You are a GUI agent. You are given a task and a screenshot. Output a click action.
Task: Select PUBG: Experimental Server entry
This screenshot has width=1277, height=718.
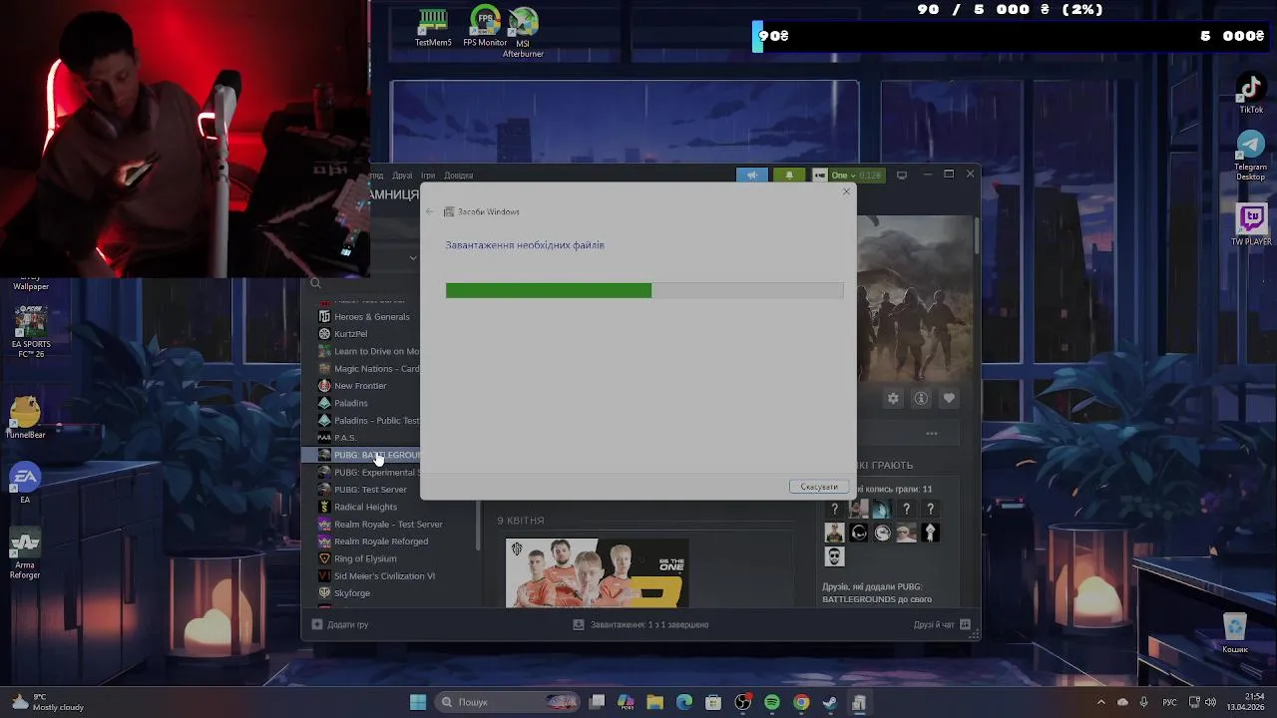click(x=368, y=473)
